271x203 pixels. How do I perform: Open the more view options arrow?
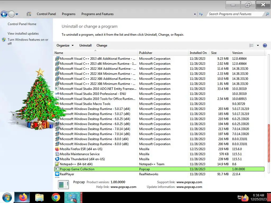(x=258, y=45)
